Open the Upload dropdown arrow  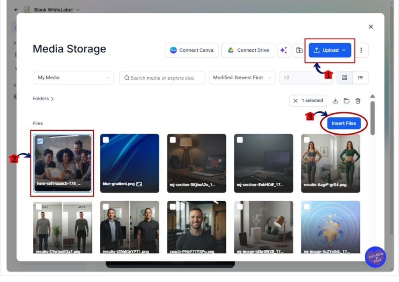tap(344, 50)
